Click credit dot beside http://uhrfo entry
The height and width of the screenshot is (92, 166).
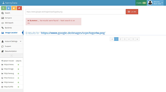(x=18, y=87)
